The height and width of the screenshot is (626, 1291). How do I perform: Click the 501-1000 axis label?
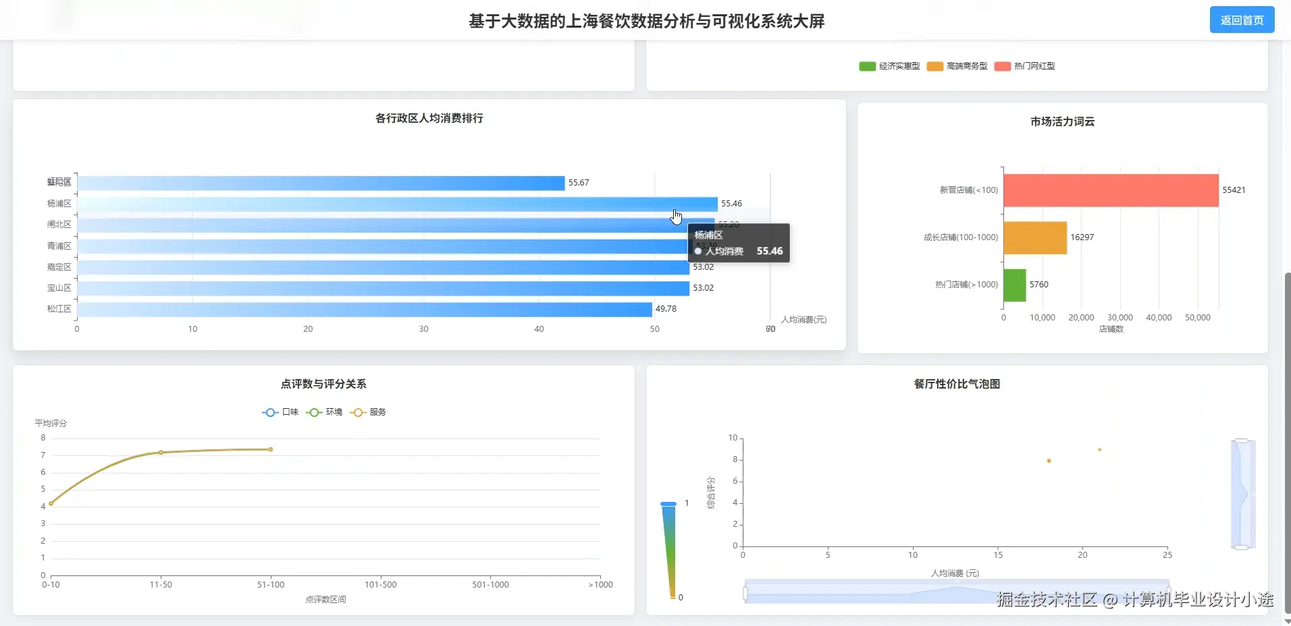pos(491,585)
